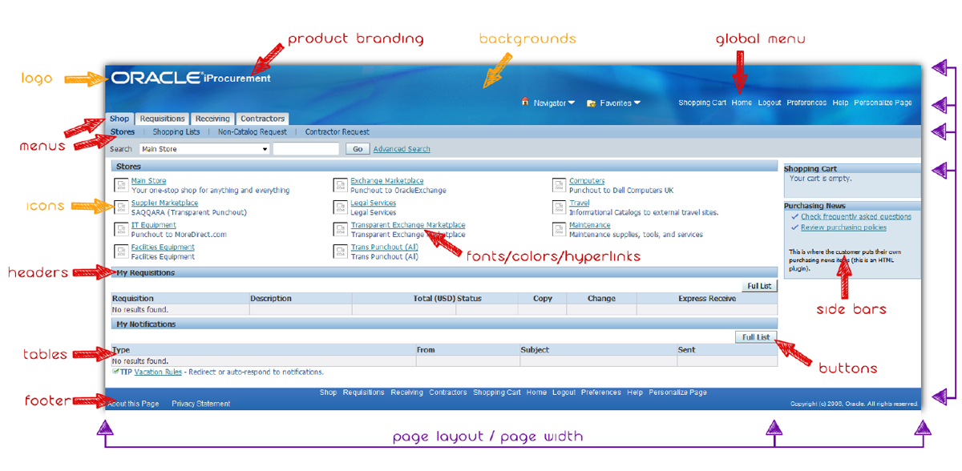Switch to the Contractors tab
The width and height of the screenshot is (962, 471).
click(x=263, y=119)
